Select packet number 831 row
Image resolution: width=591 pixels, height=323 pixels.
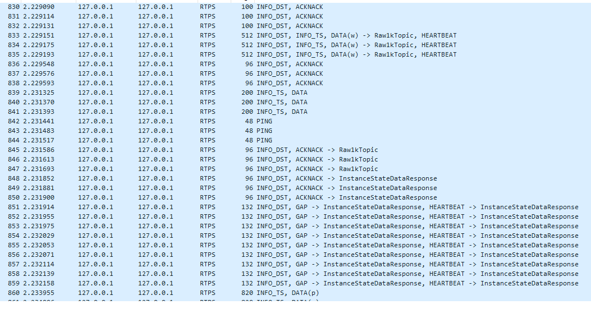point(295,17)
